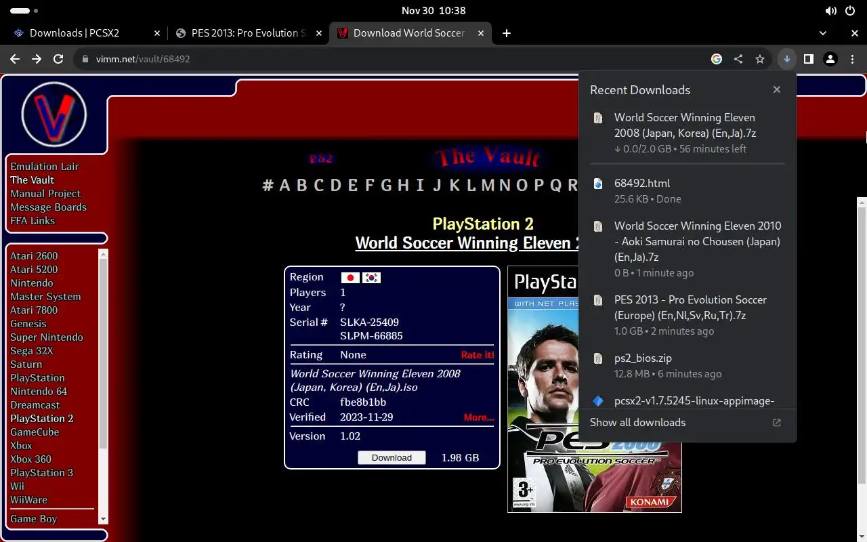Screen dimensions: 867x542
Task: Bookmark this page with the star
Action: 760,59
